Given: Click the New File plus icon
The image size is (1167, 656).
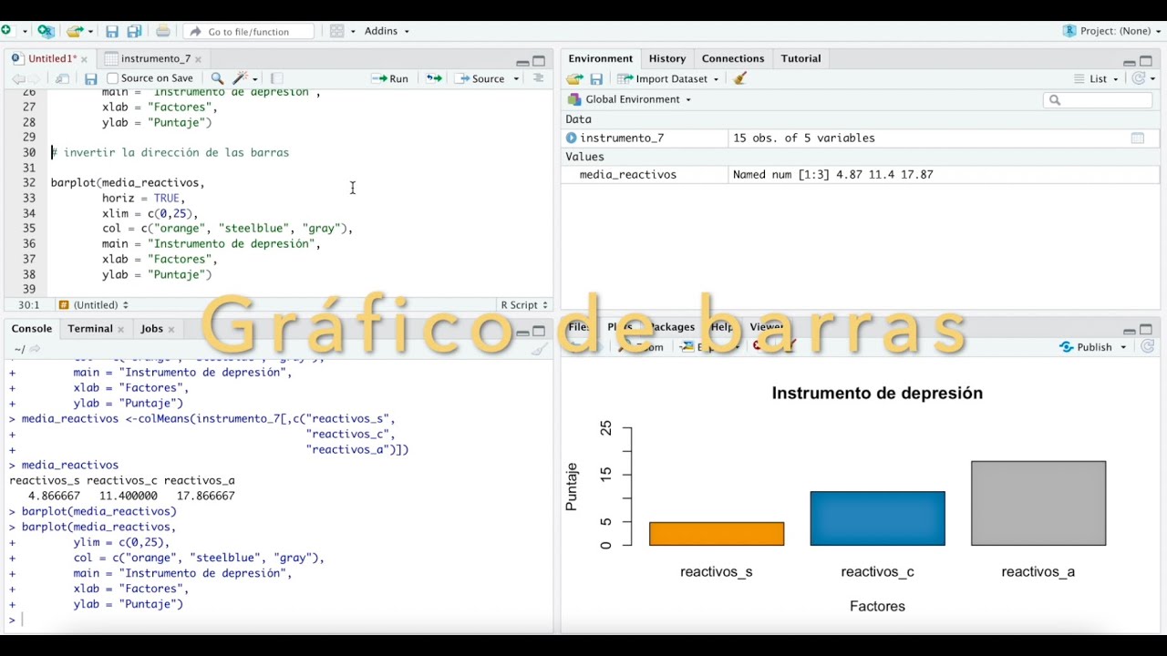Looking at the screenshot, I should click(x=6, y=31).
